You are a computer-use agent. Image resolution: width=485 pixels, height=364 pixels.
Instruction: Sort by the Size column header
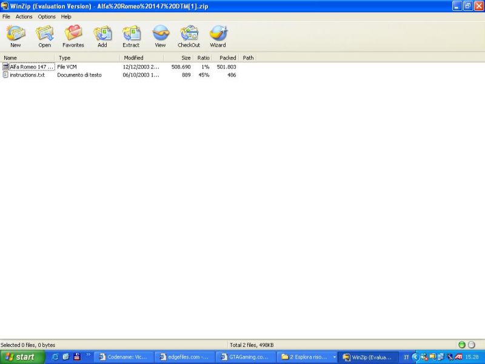(x=178, y=58)
